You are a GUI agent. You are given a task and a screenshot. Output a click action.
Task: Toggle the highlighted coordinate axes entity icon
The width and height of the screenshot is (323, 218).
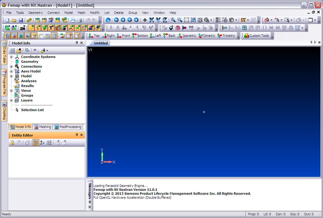click(71, 28)
